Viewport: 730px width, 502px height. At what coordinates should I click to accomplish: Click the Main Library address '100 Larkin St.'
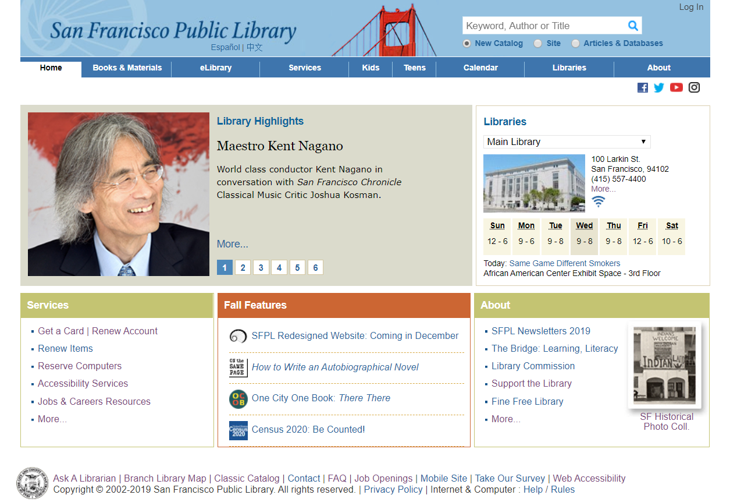(x=616, y=159)
